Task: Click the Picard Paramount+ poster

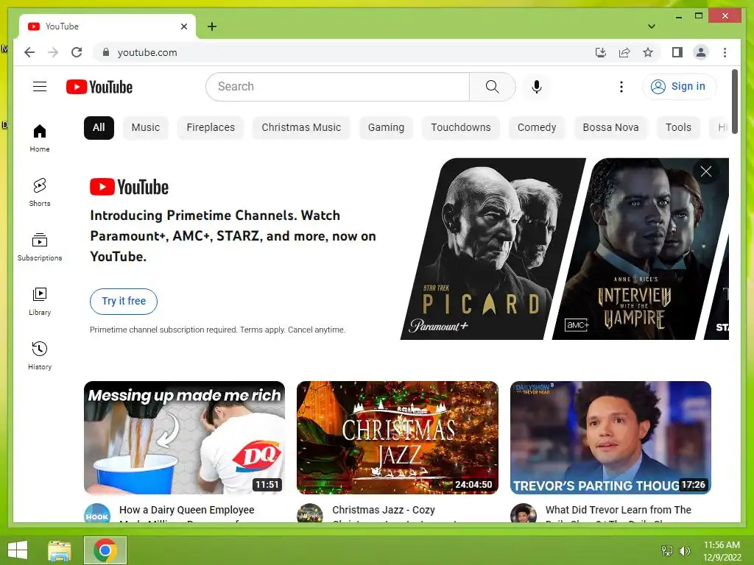Action: (493, 249)
